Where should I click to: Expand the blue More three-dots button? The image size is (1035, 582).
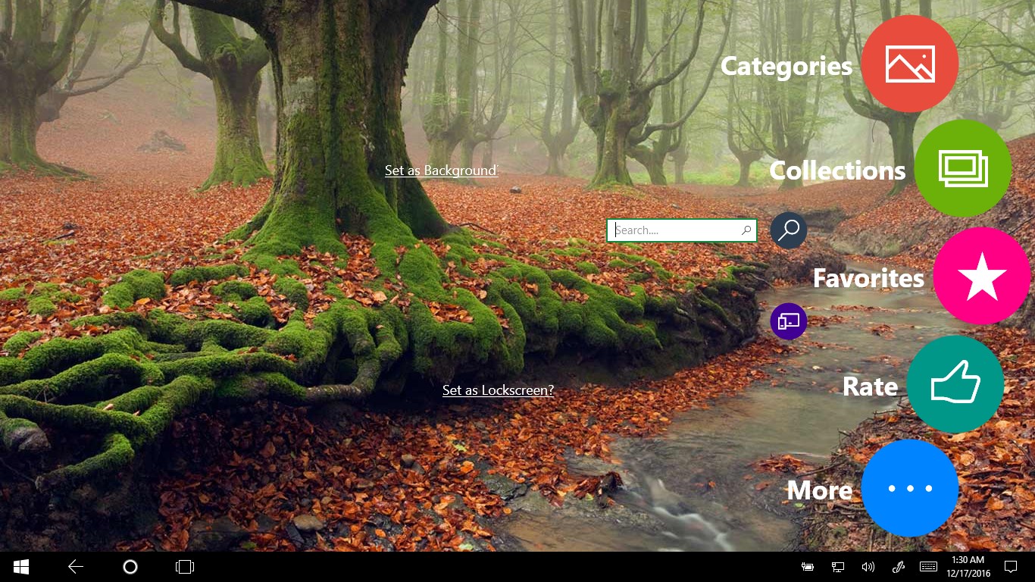click(909, 488)
